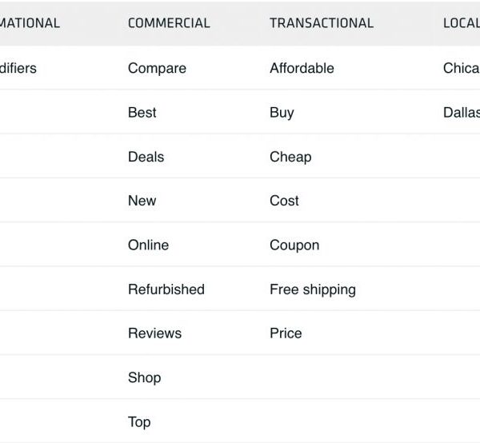
Task: Click the Coupon keyword entry
Action: coord(294,245)
